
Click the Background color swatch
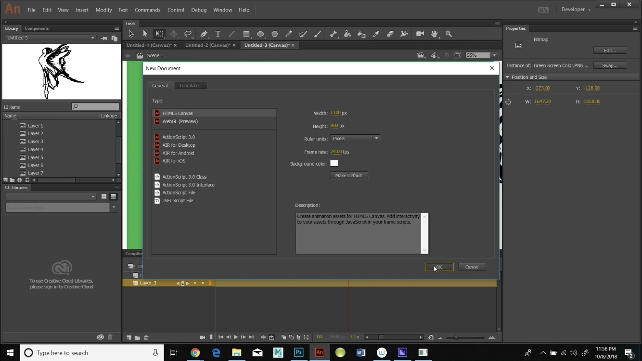[x=334, y=163]
